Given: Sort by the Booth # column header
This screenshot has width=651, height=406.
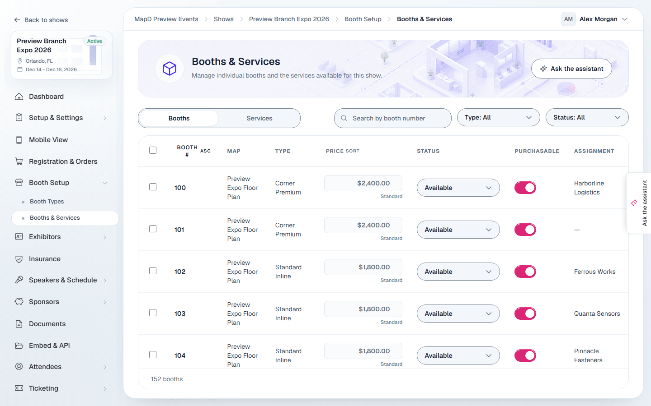Looking at the screenshot, I should 193,151.
